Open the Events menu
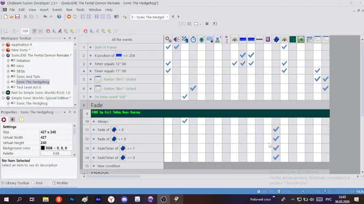 pyautogui.click(x=57, y=10)
